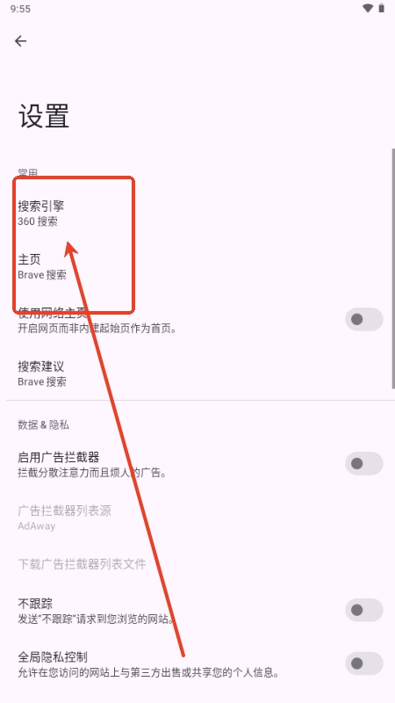This screenshot has width=395, height=703.
Task: Tap the 启用广告拦截器 label text
Action: pyautogui.click(x=59, y=457)
